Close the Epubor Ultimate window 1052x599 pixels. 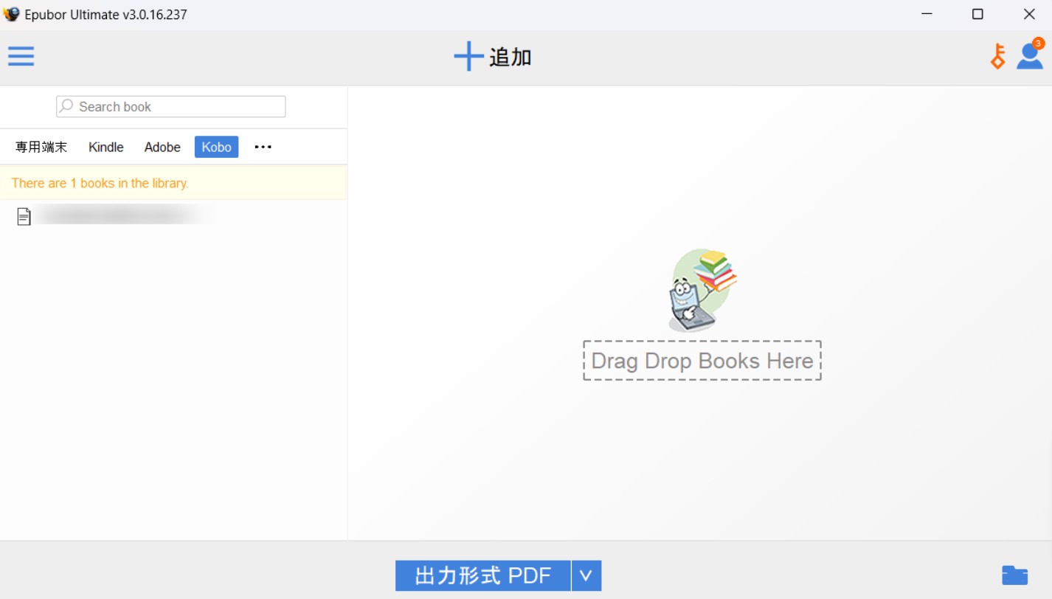click(x=1029, y=14)
